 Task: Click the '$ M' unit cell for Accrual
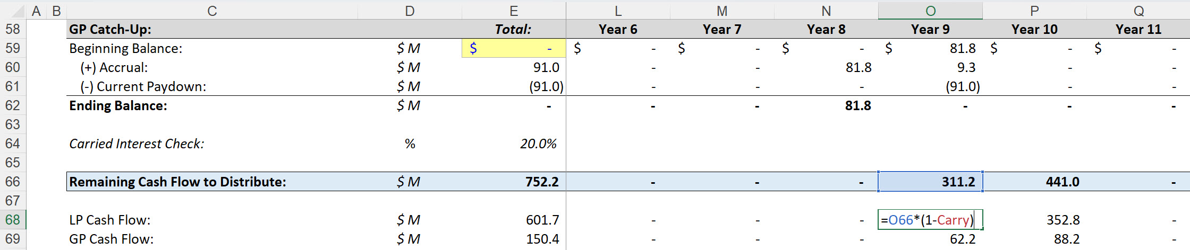410,67
